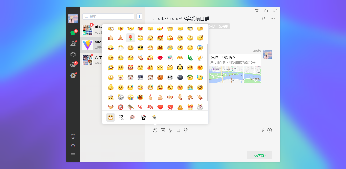
Task: Go back using the left chevron arrow
Action: coord(153,19)
